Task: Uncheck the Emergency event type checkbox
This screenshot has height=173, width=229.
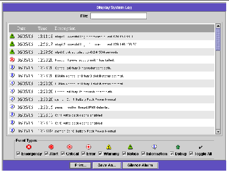Action: (18, 154)
